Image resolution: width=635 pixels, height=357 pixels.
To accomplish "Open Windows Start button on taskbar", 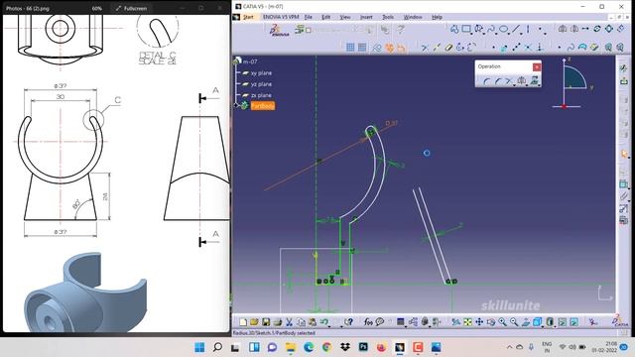I will (199, 347).
